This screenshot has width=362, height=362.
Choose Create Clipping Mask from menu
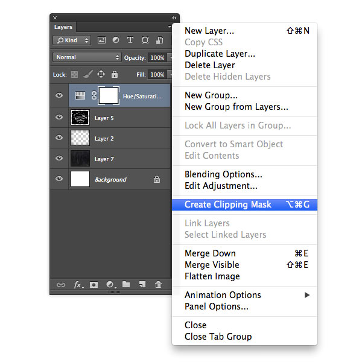228,205
